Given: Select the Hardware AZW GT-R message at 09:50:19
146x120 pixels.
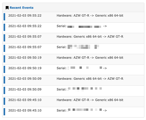Looking at the screenshot, I should click(x=90, y=58).
